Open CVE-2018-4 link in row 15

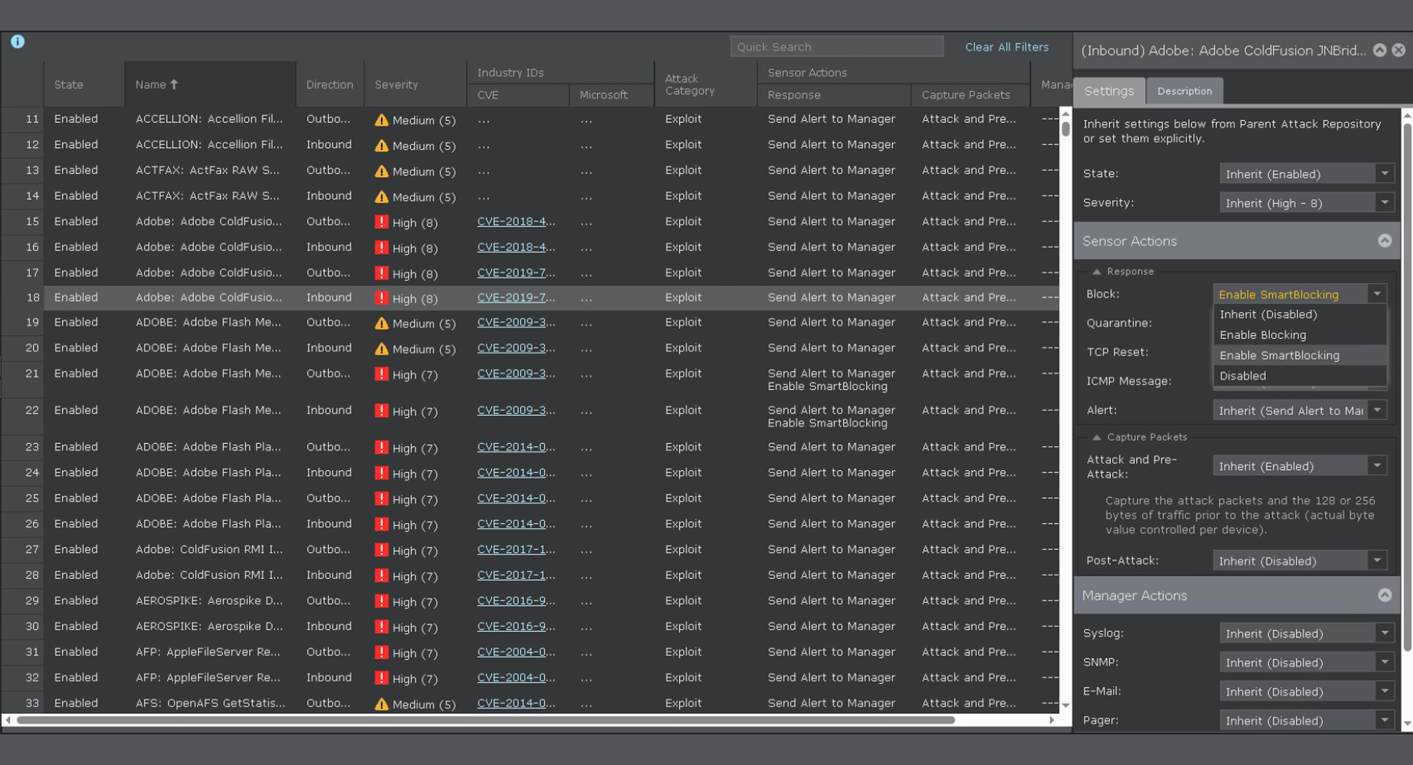516,221
